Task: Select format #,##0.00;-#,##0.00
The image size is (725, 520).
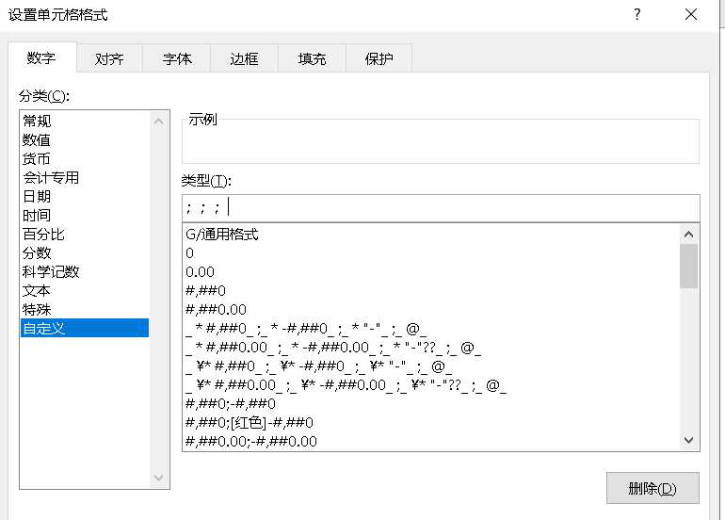Action: coord(431,442)
